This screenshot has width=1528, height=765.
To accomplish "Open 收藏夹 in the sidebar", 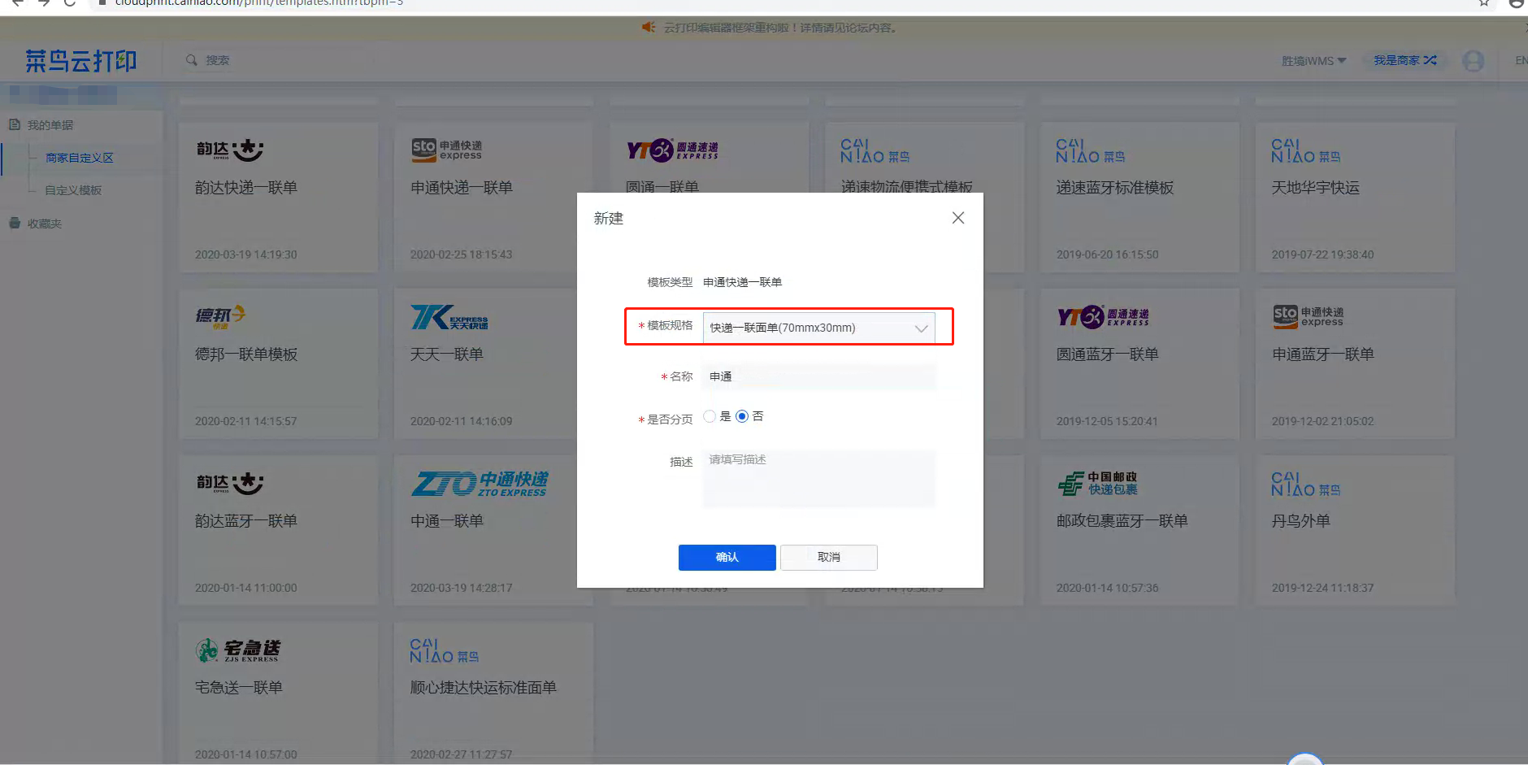I will pyautogui.click(x=45, y=224).
